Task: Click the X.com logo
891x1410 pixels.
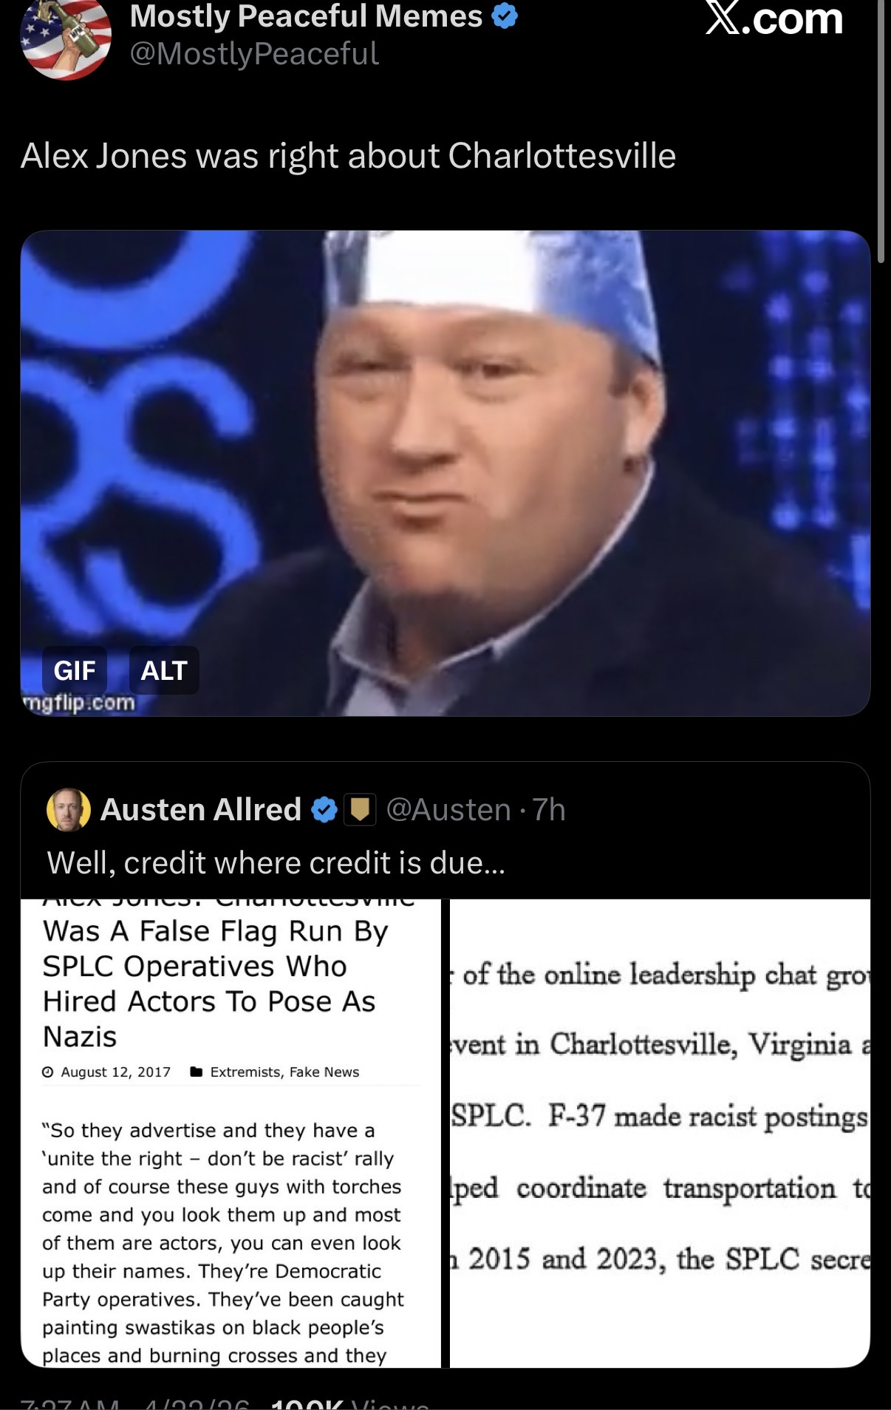Action: [774, 18]
